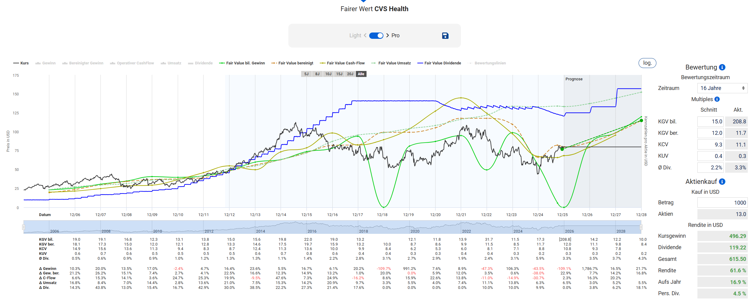
Task: Click right handle of range navigator
Action: 641,227
